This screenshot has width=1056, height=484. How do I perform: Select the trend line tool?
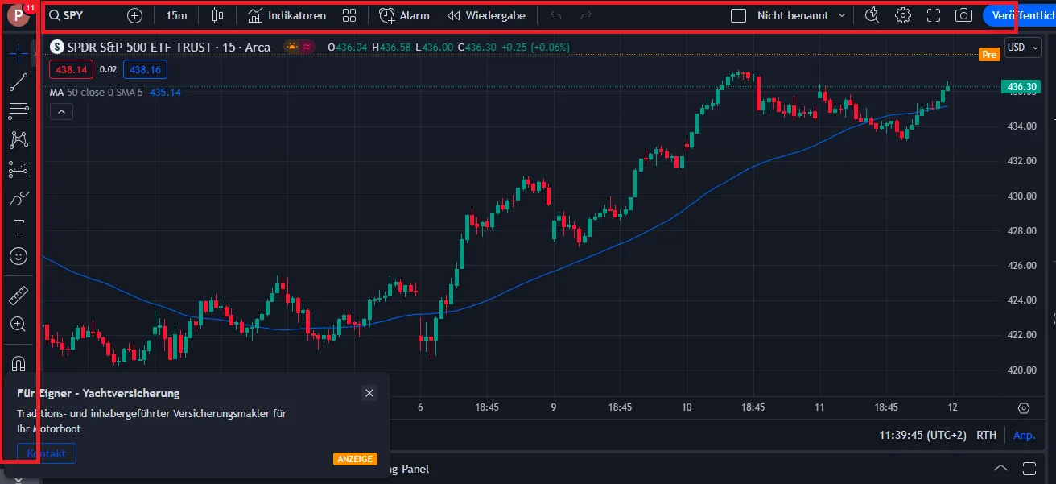point(19,81)
